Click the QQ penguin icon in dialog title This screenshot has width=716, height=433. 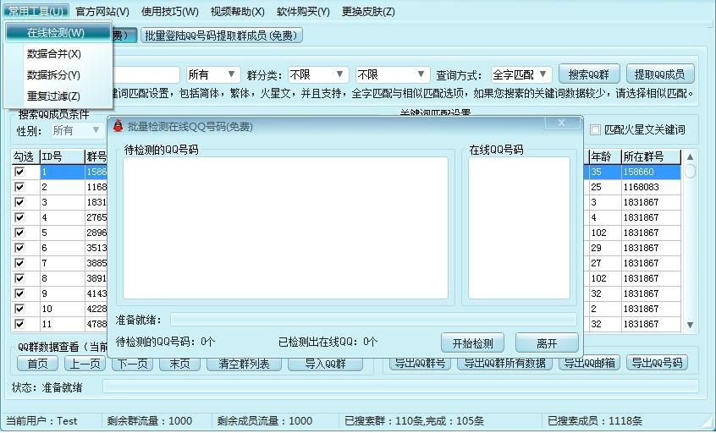(118, 126)
